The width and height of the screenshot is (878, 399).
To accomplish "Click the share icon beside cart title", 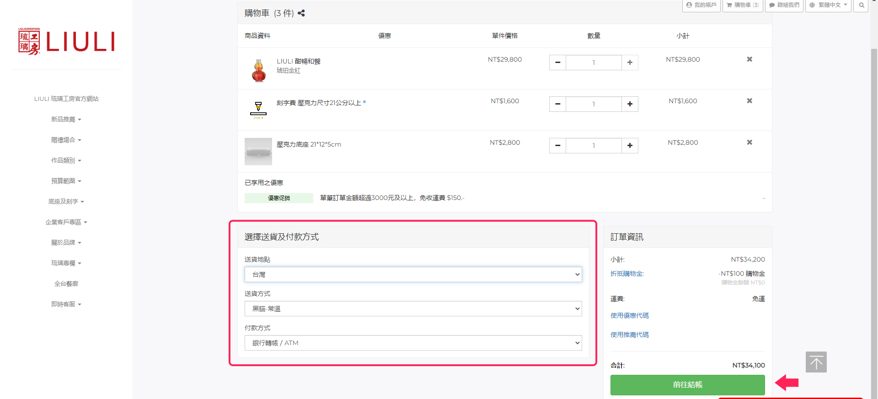I will (x=301, y=13).
